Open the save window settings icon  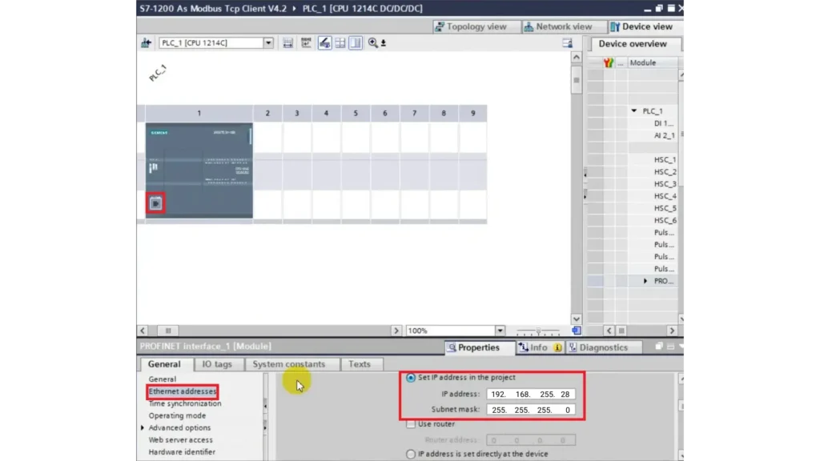coord(288,42)
